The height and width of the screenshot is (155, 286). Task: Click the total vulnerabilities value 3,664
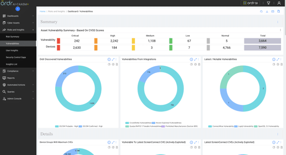coord(262,41)
